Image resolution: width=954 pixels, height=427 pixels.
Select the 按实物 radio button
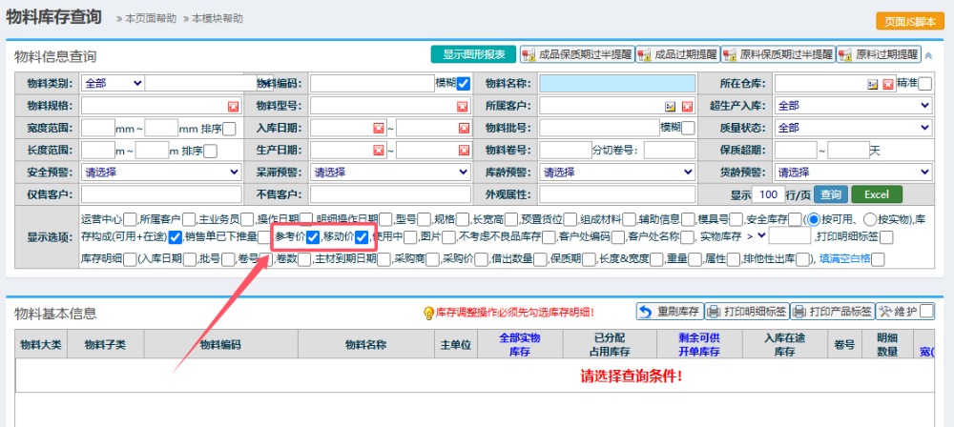coord(869,218)
